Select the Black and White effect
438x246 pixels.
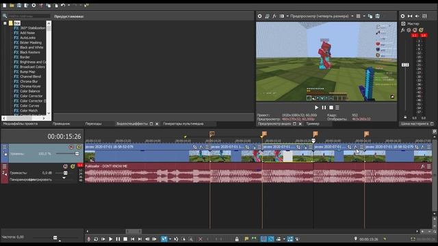(31, 47)
